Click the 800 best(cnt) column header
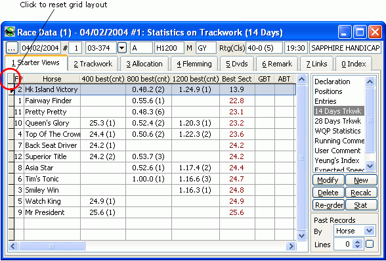Viewport: 386px width, 261px height. [148, 79]
